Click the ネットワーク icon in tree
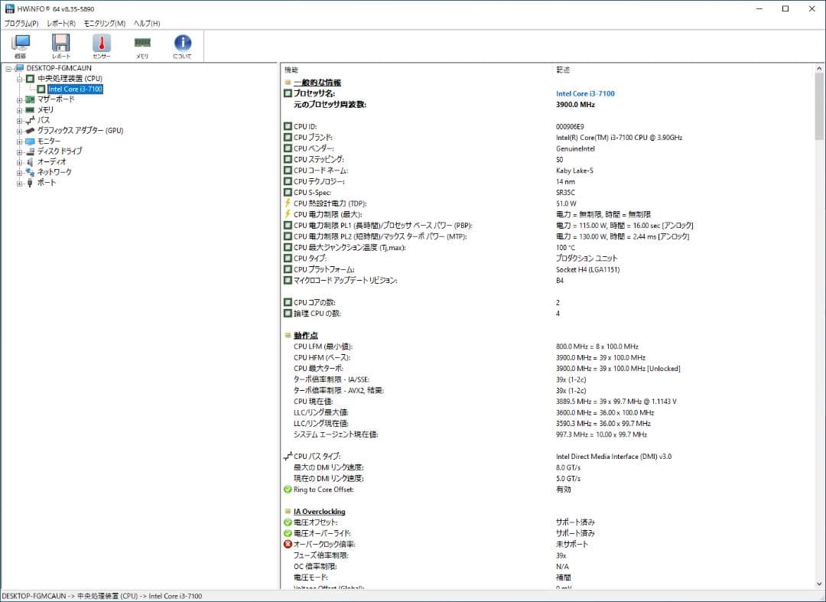This screenshot has height=602, width=826. click(30, 172)
